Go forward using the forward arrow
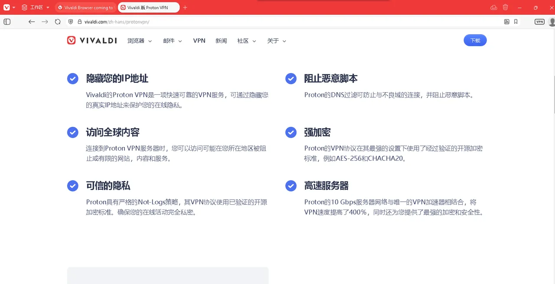 [45, 22]
